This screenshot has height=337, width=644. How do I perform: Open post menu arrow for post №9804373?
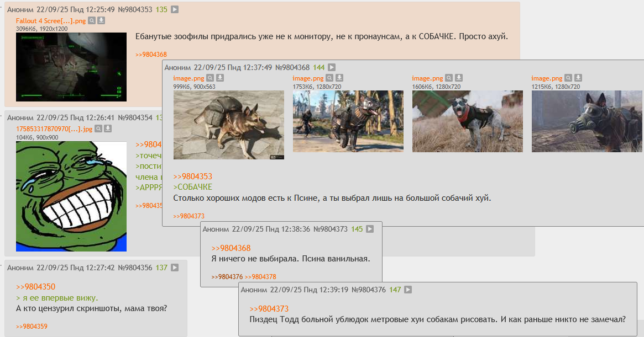pyautogui.click(x=370, y=229)
